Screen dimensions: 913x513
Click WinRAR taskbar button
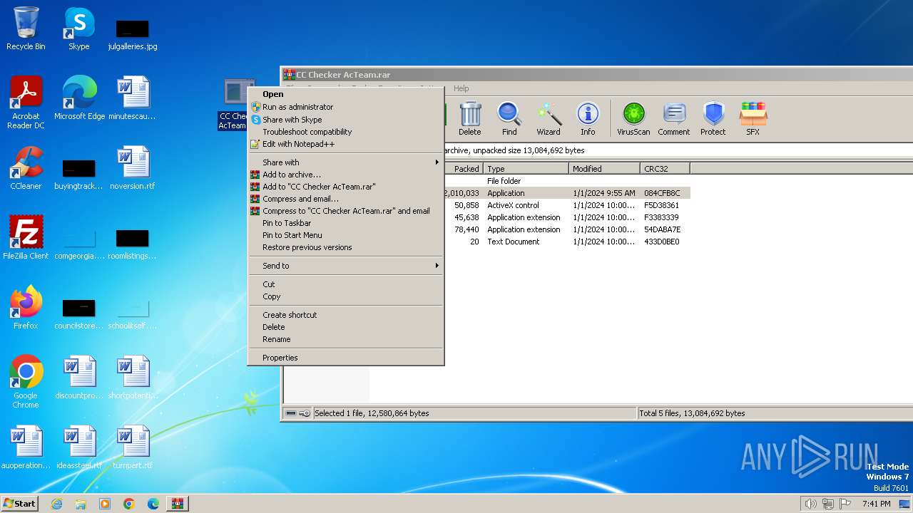[177, 504]
